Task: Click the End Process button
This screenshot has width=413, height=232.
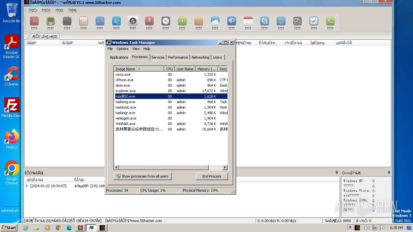Action: 212,176
